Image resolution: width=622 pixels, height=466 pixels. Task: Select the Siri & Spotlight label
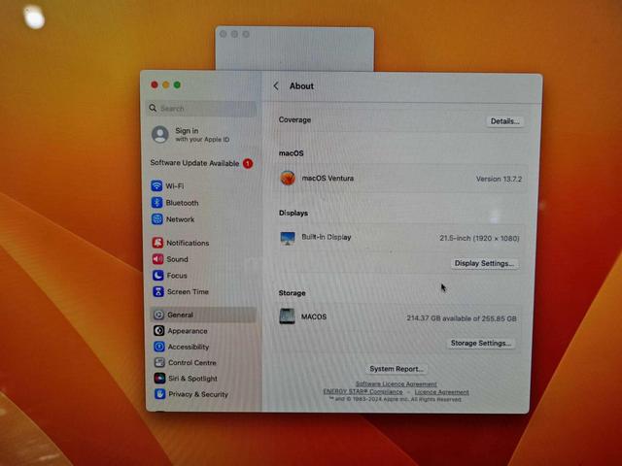[192, 379]
